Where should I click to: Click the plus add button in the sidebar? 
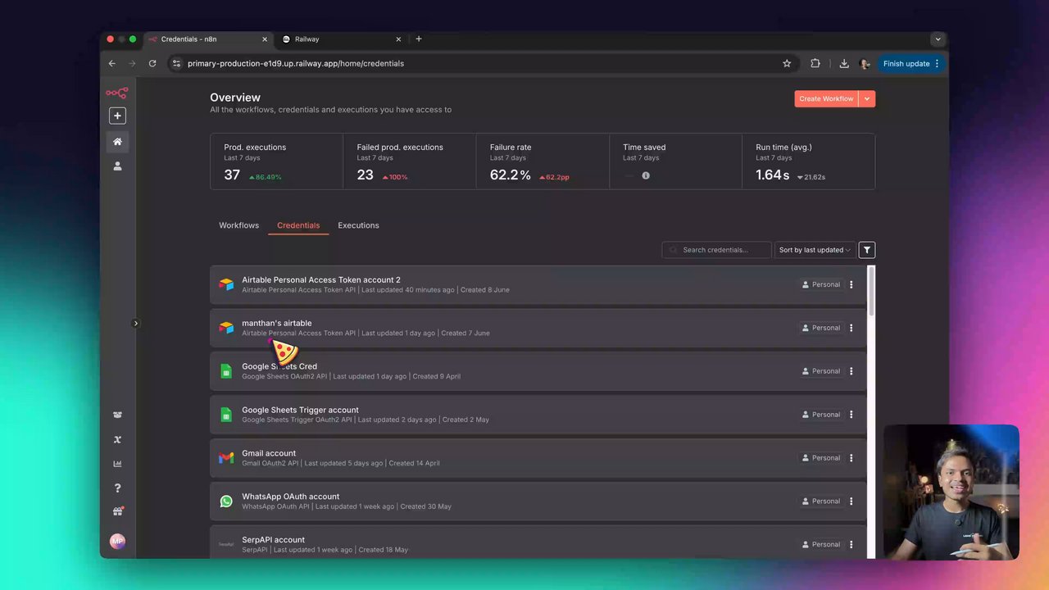(117, 116)
